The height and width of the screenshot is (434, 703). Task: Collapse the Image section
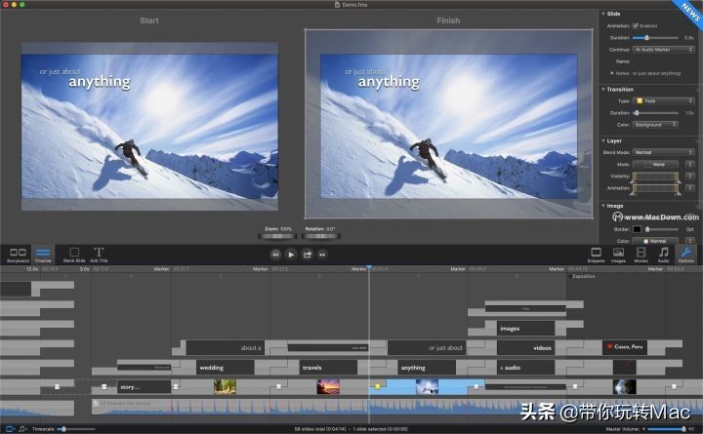coord(603,206)
